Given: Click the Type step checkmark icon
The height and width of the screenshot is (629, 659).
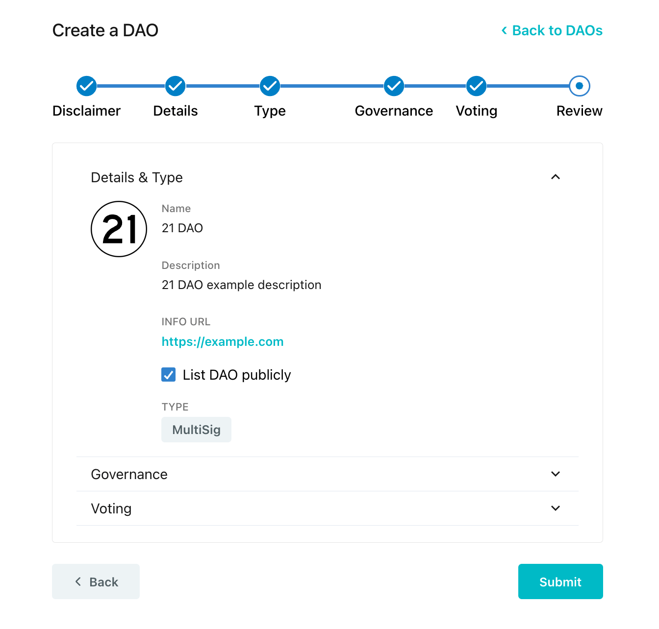Looking at the screenshot, I should click(270, 86).
